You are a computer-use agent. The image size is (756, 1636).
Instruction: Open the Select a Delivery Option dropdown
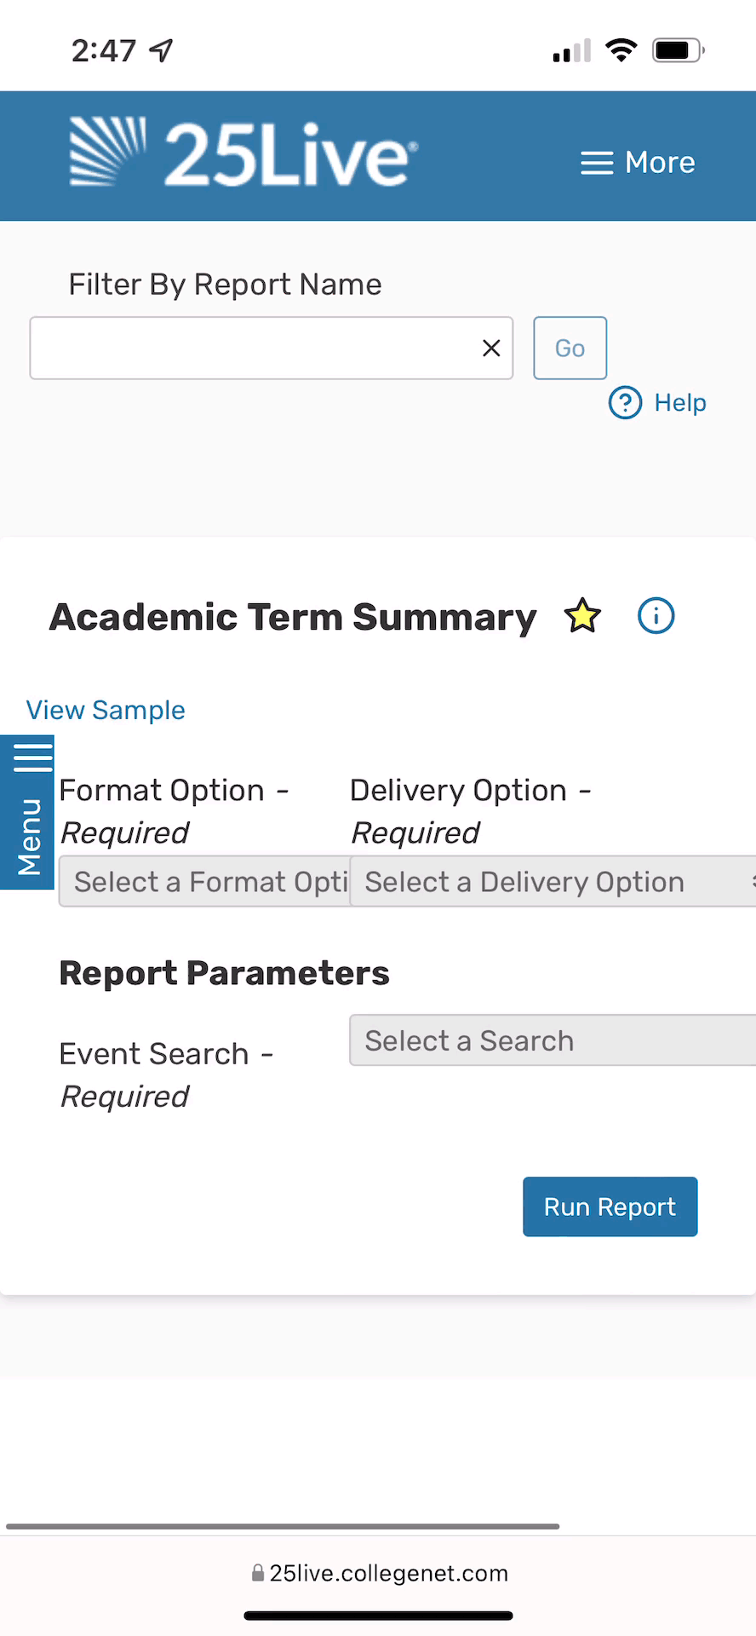pyautogui.click(x=553, y=882)
